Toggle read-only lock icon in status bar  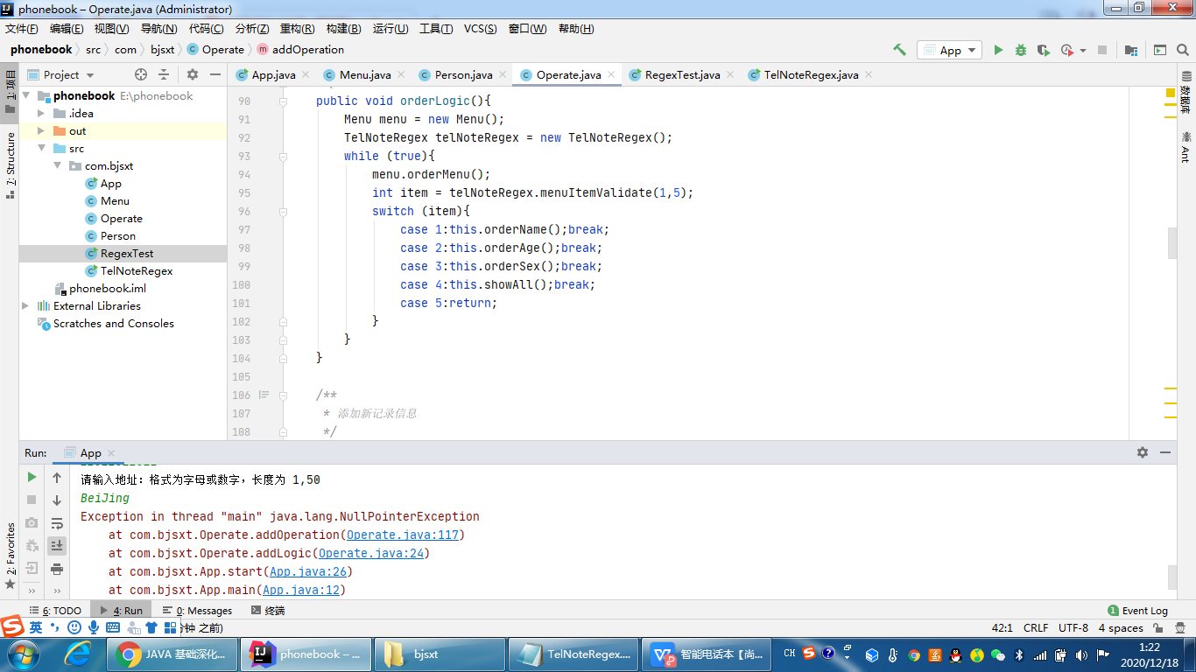[x=1158, y=627]
